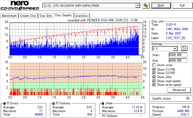Screen dimensions: 193x118
Task: Open the drive selection dropdown
Action: pos(138,6)
